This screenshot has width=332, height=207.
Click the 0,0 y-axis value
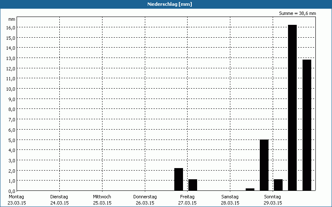pos(12,191)
